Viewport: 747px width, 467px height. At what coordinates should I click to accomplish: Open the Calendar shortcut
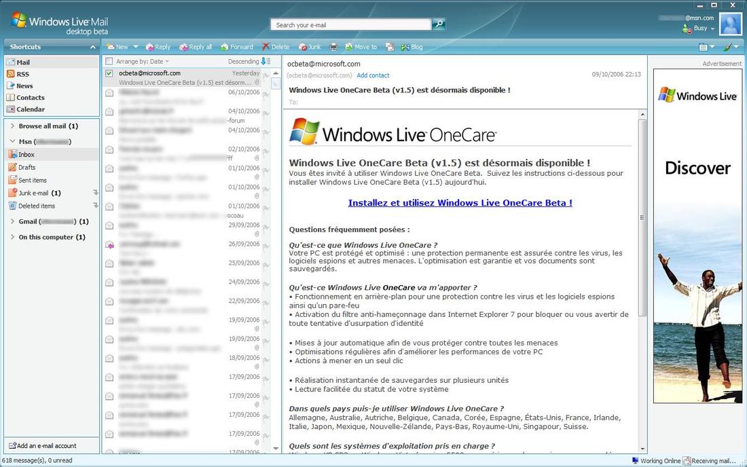click(x=52, y=109)
